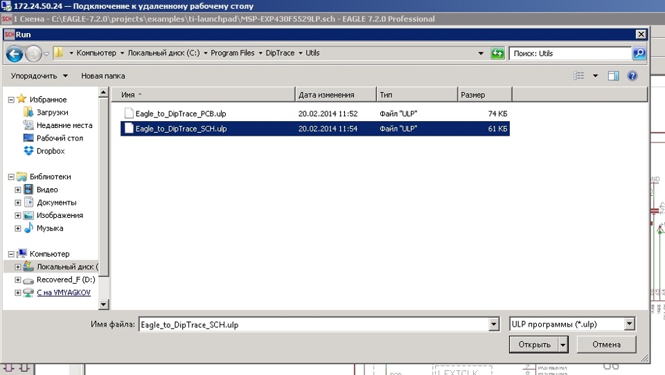
Task: Click the folder icon in the address bar
Action: click(x=60, y=53)
